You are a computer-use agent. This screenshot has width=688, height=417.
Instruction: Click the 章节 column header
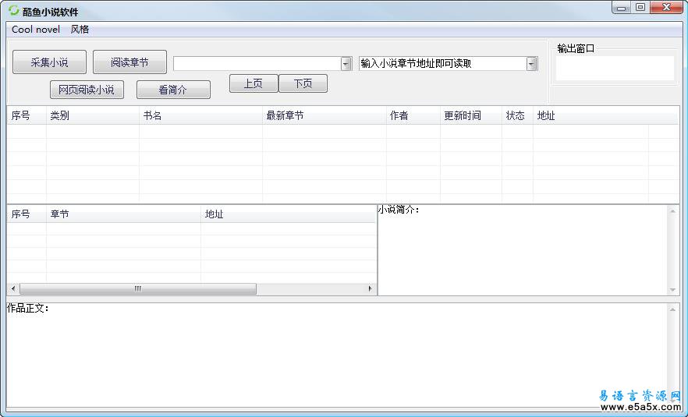pos(124,214)
